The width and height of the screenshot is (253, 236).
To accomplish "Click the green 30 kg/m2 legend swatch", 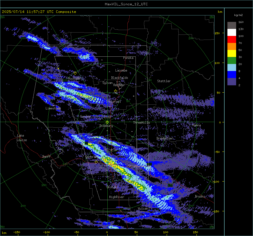I will pos(232,60).
